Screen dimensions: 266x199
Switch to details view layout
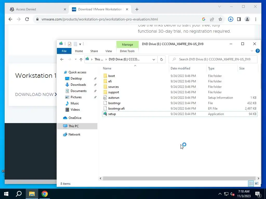pos(251,183)
